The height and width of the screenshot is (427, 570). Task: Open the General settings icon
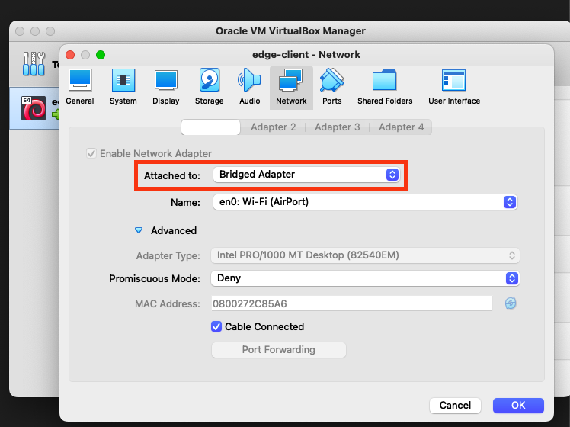tap(80, 86)
